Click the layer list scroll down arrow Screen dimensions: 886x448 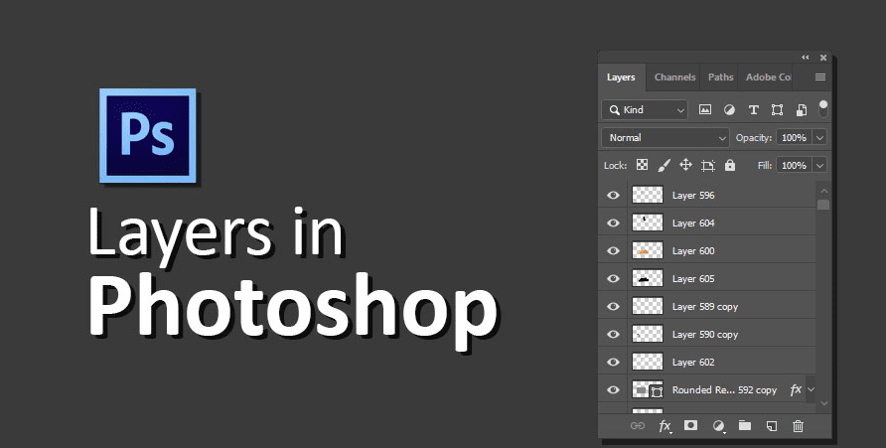pos(823,403)
